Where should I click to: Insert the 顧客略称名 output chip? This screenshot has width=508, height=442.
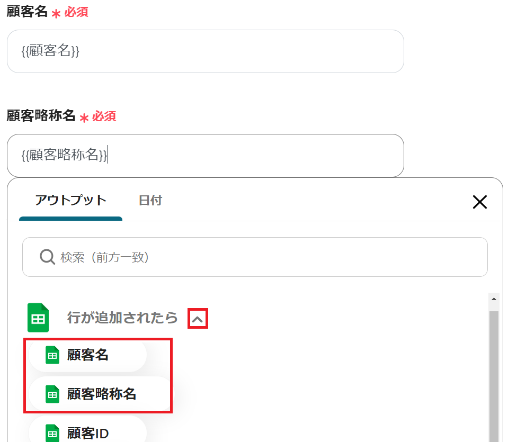click(x=101, y=394)
